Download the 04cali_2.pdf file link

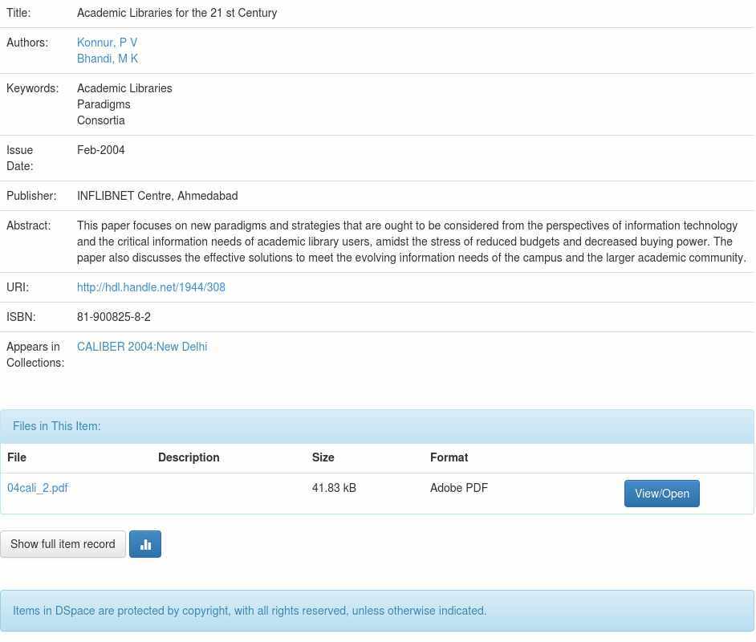point(38,488)
